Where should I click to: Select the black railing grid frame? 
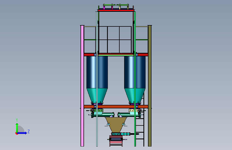click(115, 40)
